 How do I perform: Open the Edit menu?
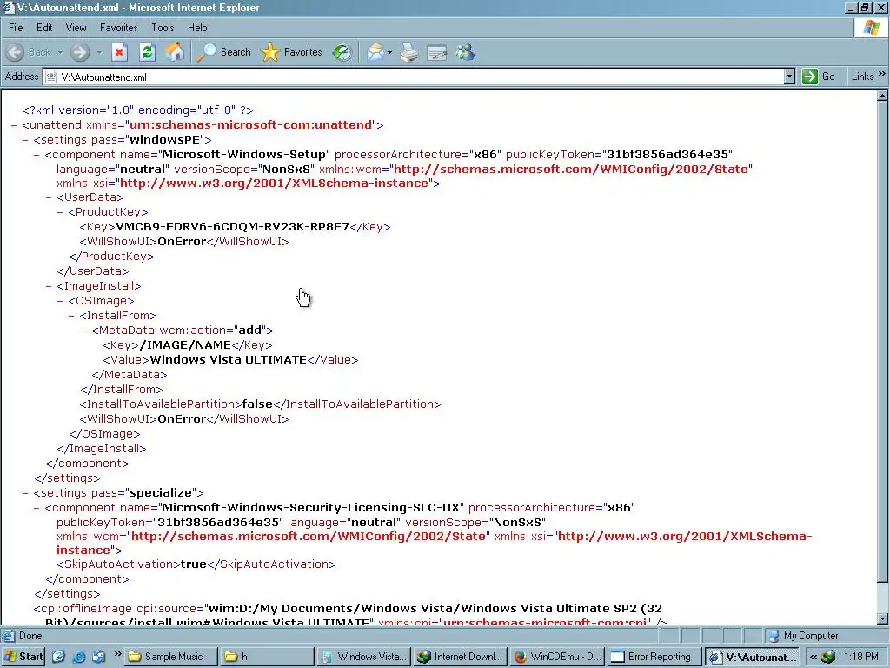coord(44,27)
